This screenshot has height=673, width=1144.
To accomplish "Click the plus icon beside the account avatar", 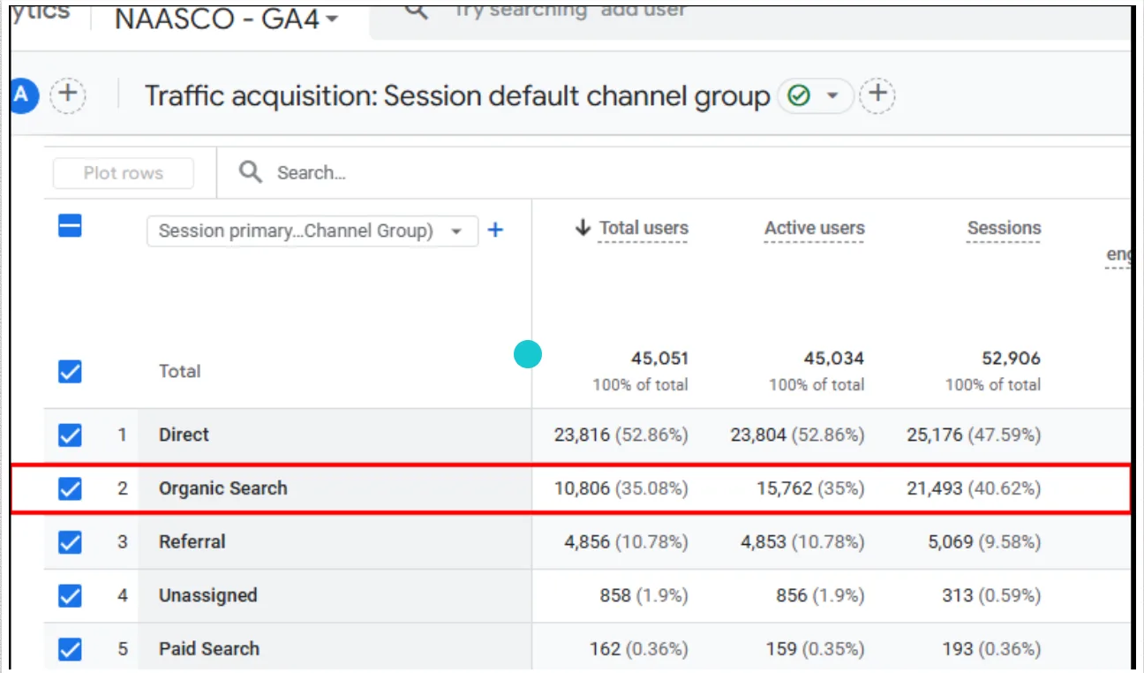I will click(x=68, y=95).
